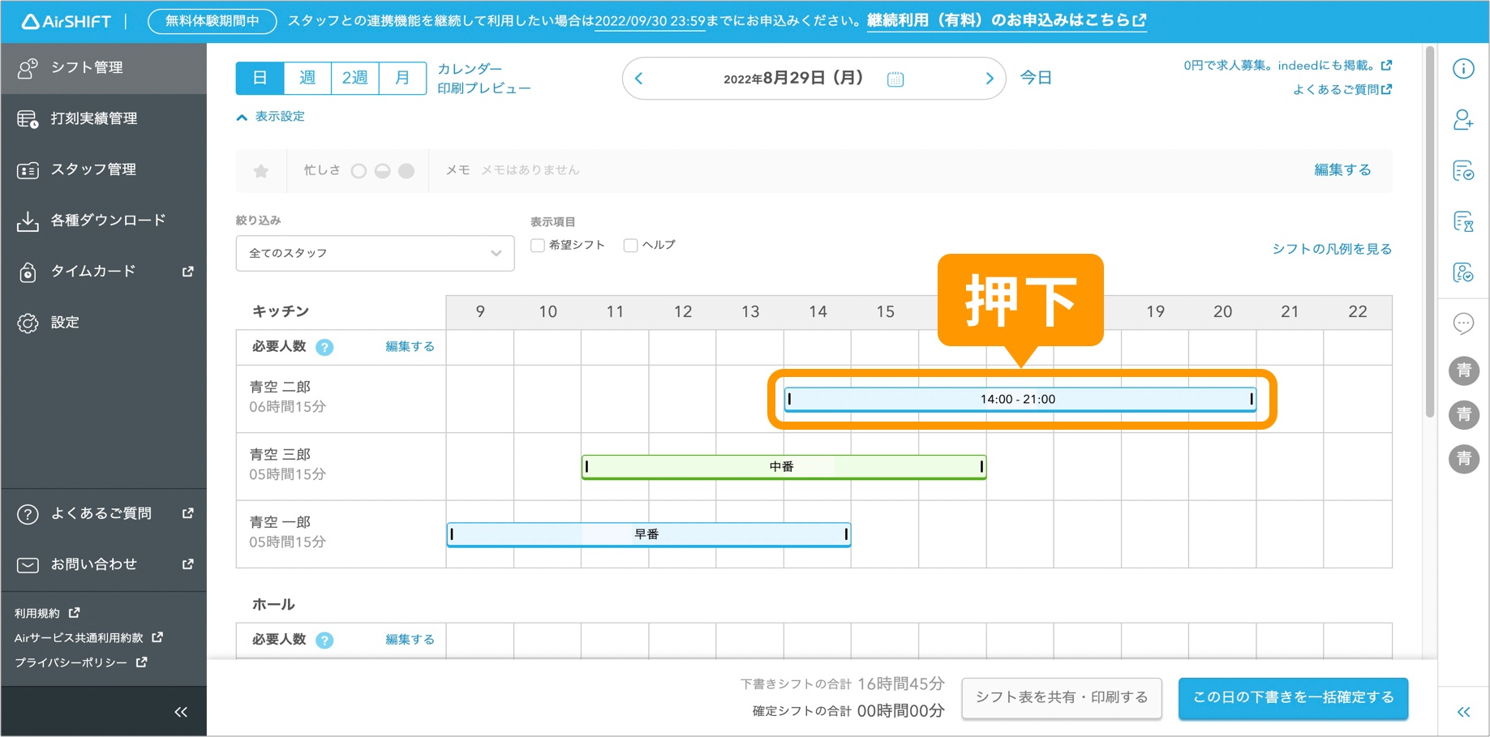This screenshot has height=737, width=1490.
Task: Collapse the 表示設定 section
Action: (271, 117)
